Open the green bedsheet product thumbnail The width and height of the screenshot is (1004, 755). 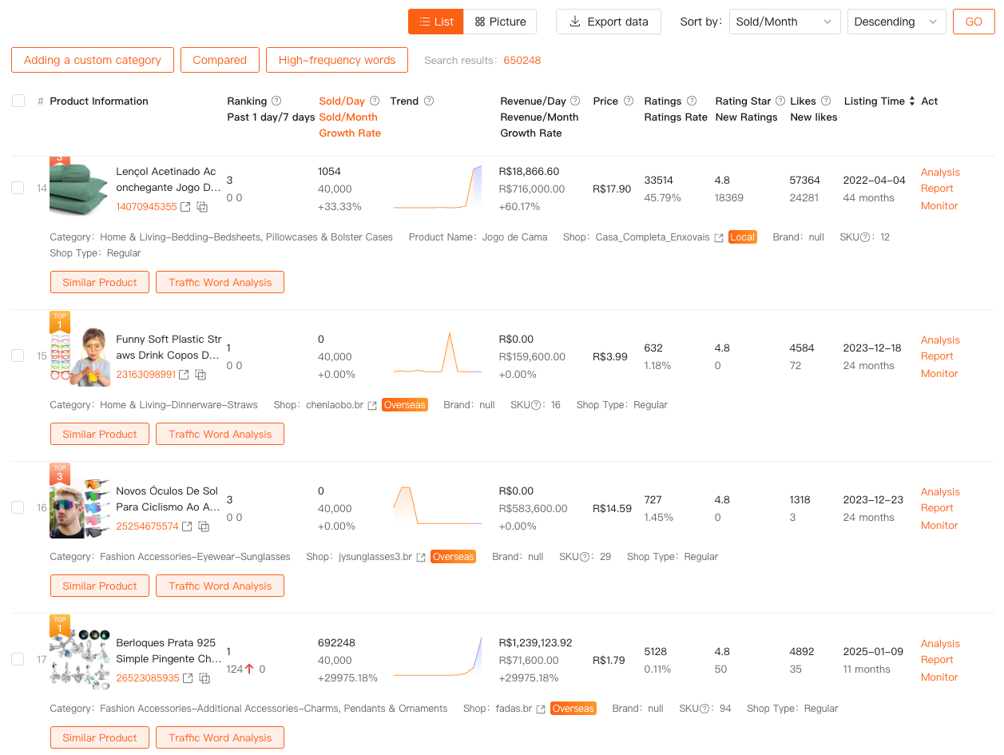point(78,187)
